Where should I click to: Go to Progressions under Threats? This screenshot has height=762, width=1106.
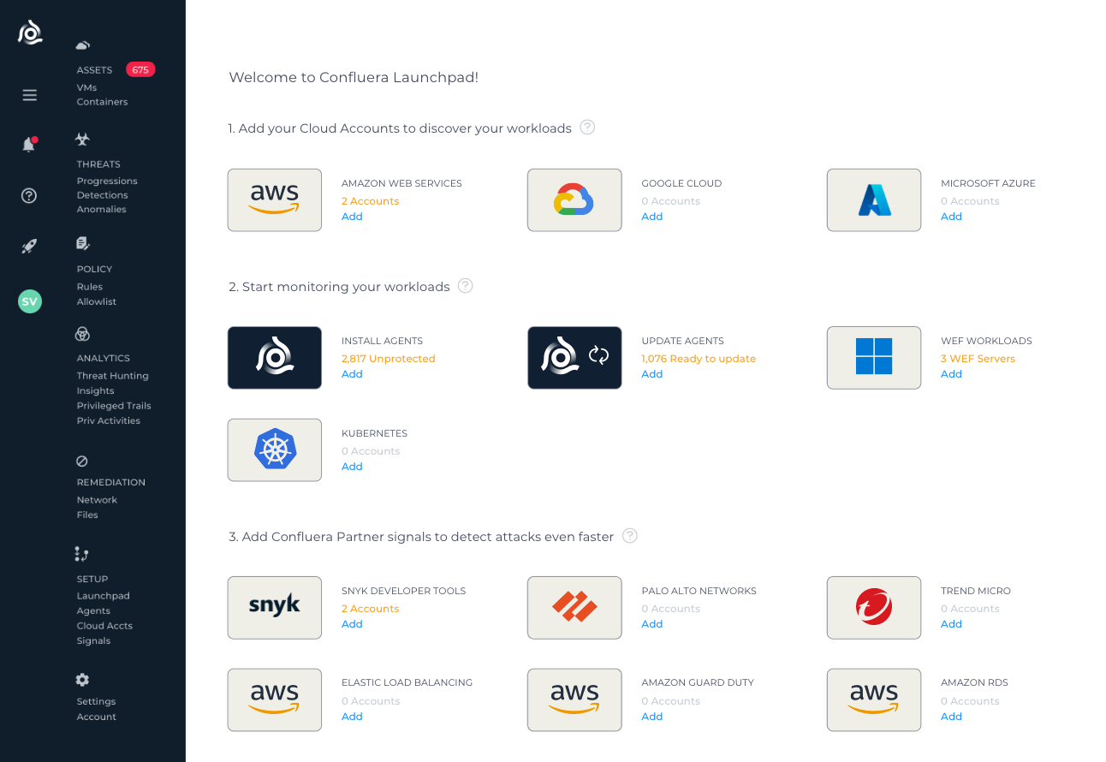click(x=107, y=182)
